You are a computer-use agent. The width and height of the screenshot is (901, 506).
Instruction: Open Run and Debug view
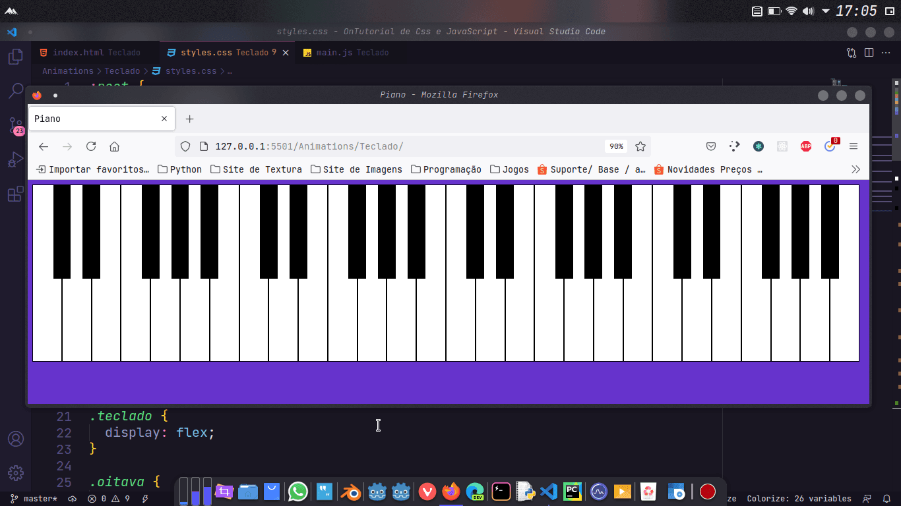(x=15, y=160)
